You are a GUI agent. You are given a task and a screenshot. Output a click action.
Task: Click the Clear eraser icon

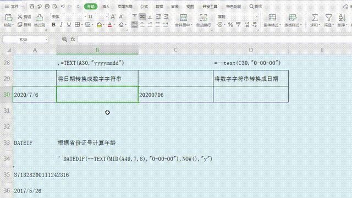121,25
